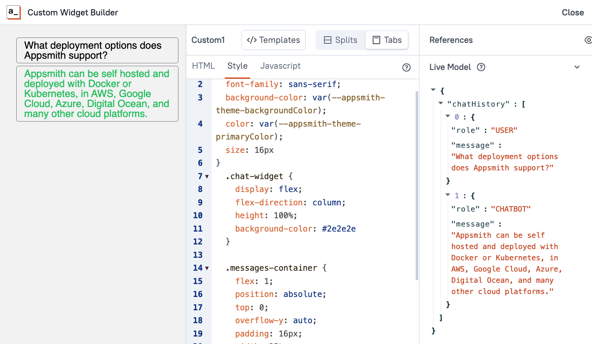
Task: Fold the .chat-widget CSS block
Action: tap(207, 177)
